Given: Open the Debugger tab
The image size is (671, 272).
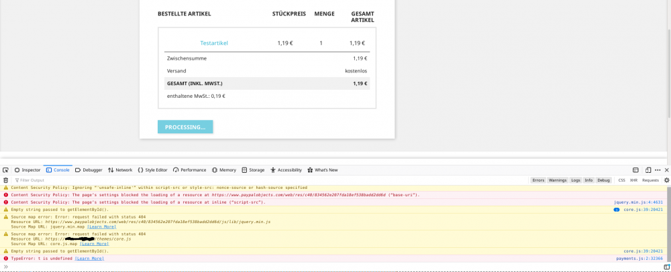Looking at the screenshot, I should point(89,170).
